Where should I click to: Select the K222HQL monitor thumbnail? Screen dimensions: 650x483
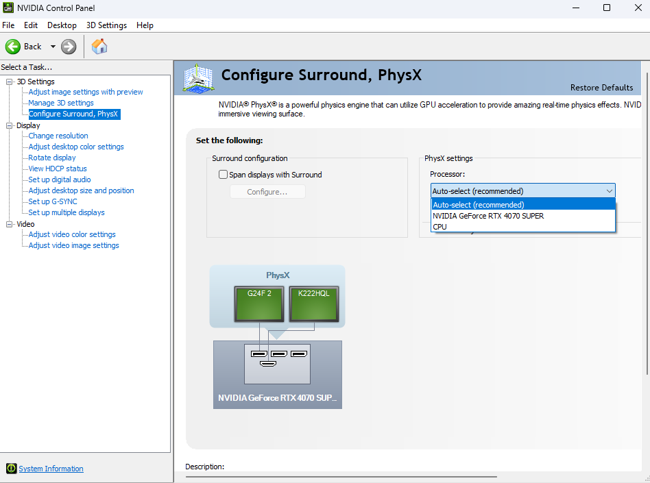pyautogui.click(x=314, y=304)
